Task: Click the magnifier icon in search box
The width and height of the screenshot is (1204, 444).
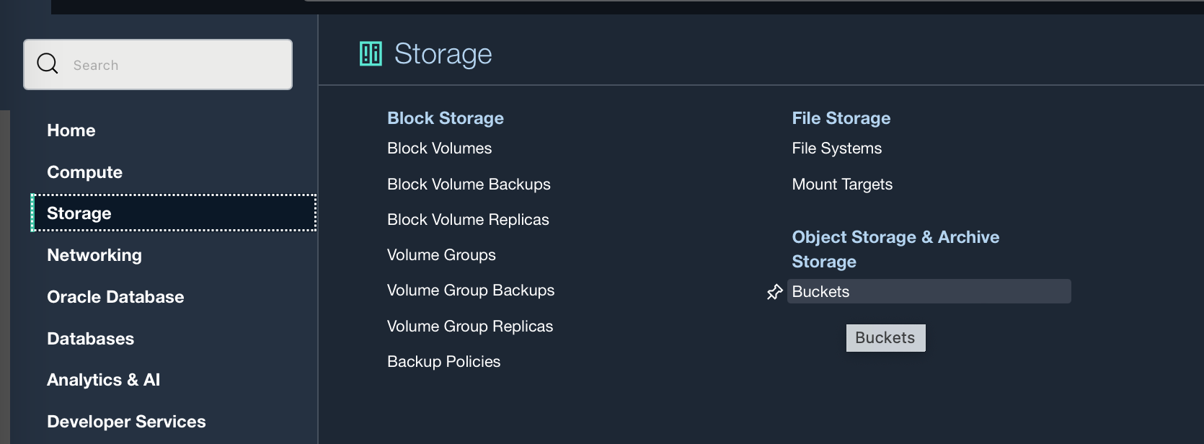Action: [48, 64]
